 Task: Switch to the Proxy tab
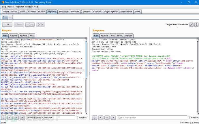coord(14,12)
